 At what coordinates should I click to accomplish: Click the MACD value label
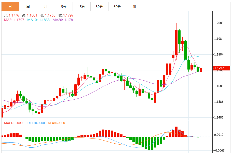(14, 123)
